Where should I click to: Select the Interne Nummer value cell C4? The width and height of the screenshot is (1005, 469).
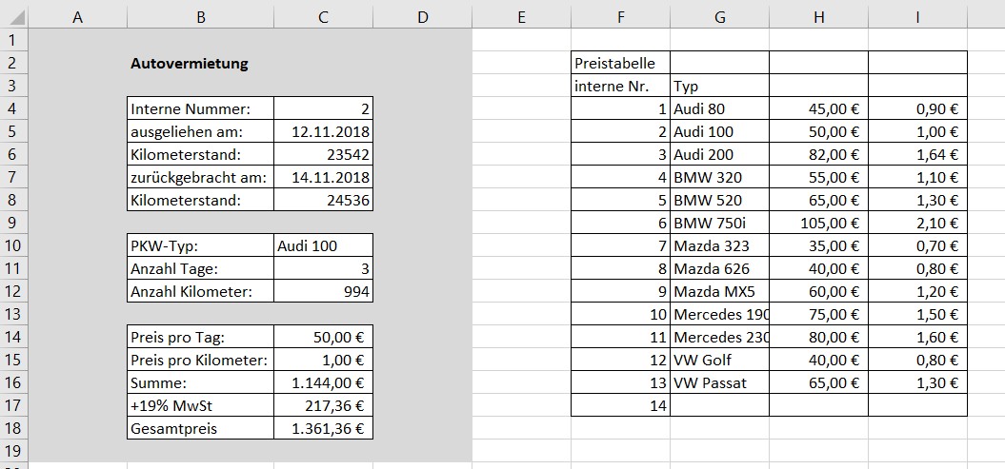[323, 108]
